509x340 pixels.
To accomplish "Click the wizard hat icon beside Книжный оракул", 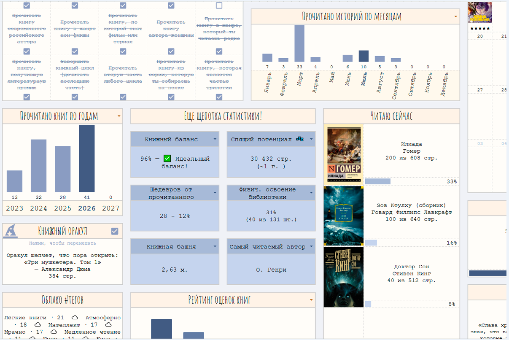I will click(x=11, y=231).
